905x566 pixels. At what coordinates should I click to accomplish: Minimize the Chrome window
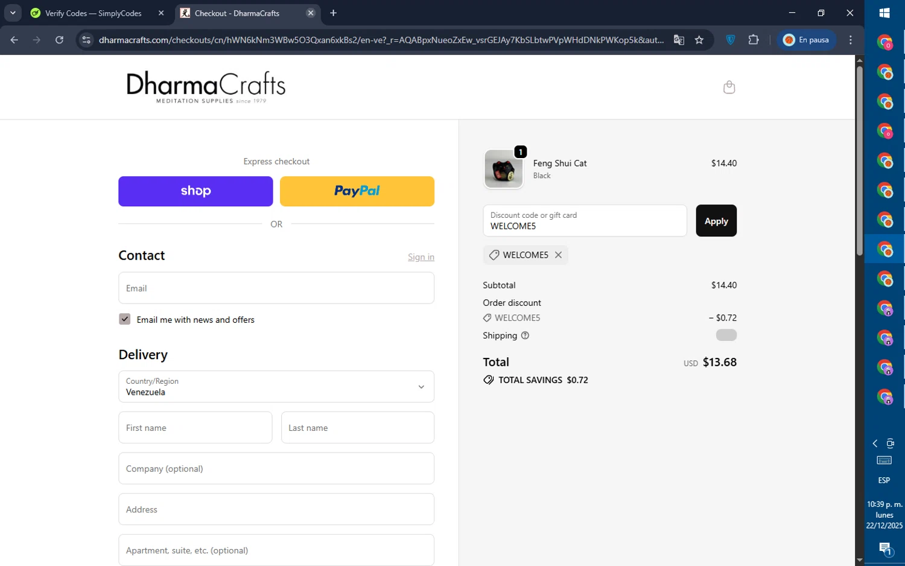click(x=792, y=13)
